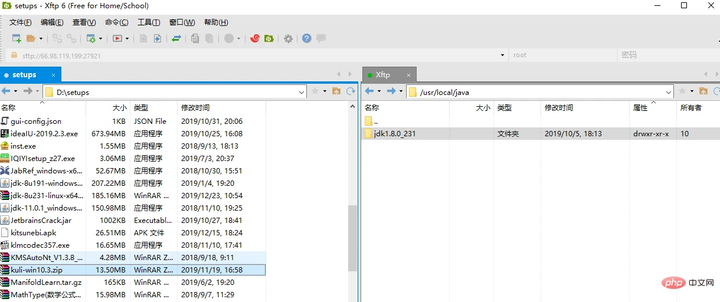Go forward in local pane

click(27, 91)
